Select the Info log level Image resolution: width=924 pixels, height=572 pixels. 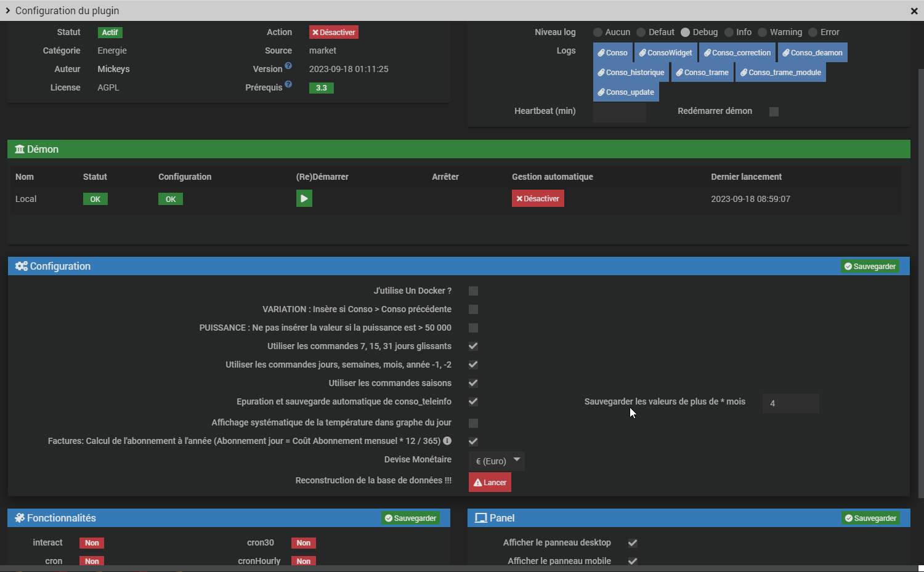coord(729,32)
